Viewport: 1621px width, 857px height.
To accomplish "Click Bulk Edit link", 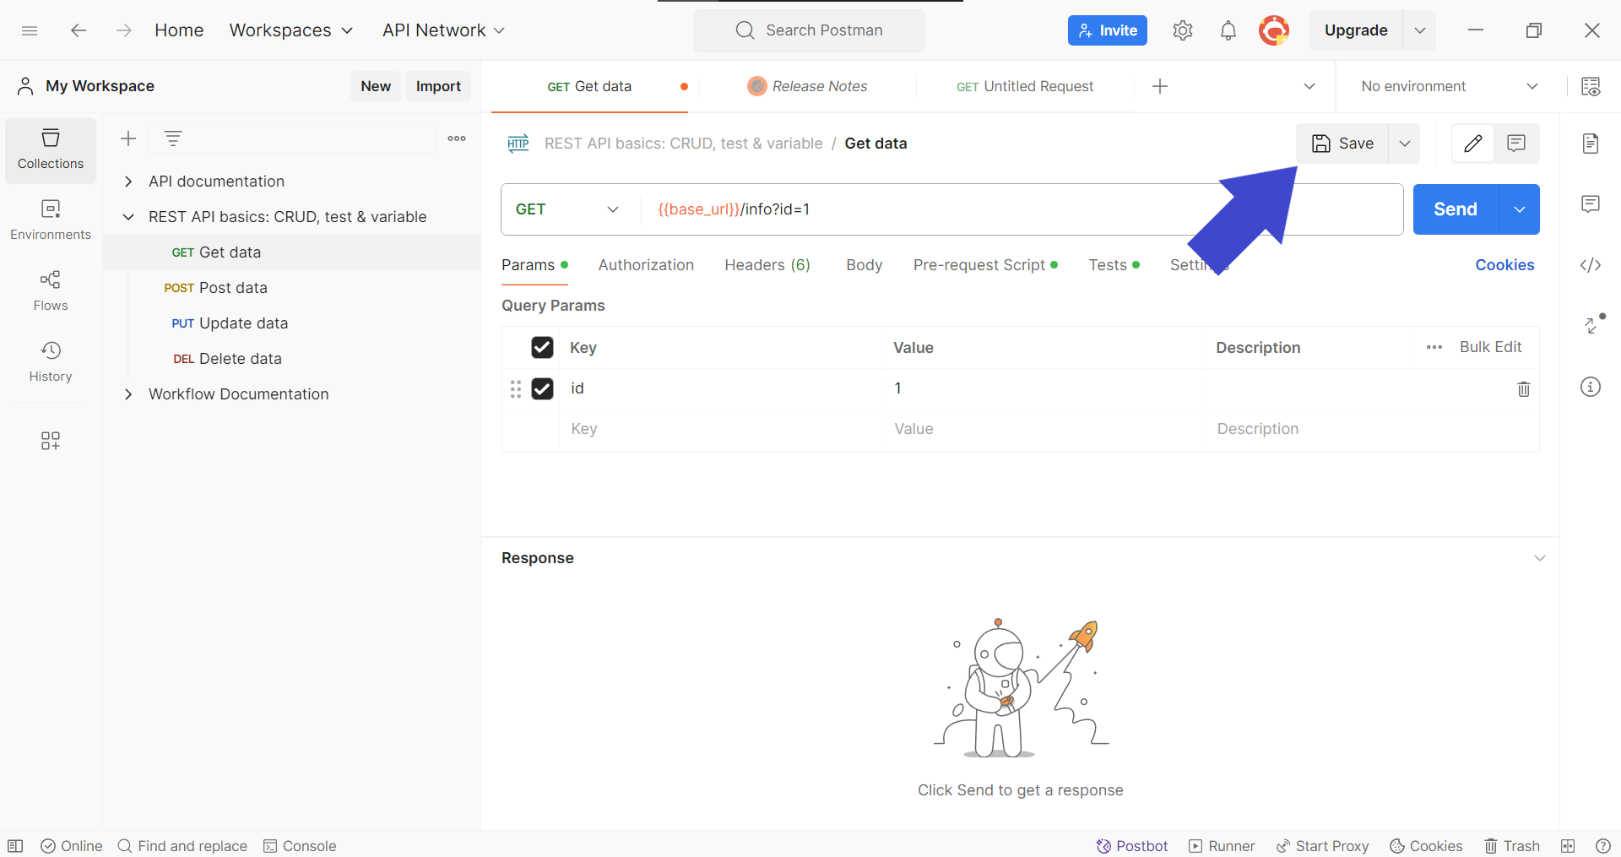I will 1490,347.
